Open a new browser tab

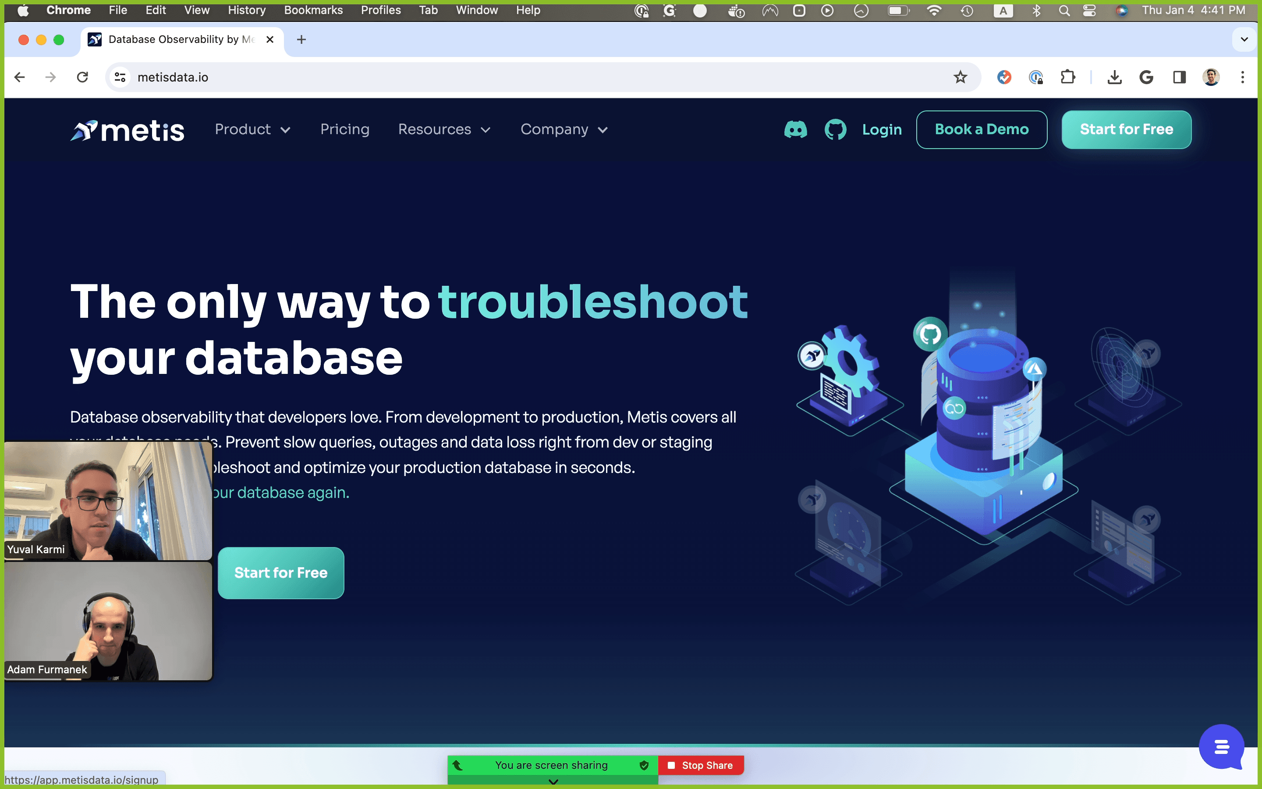coord(301,39)
